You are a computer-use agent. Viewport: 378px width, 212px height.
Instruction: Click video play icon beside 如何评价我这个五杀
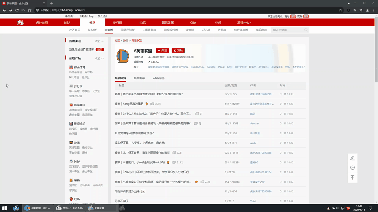pos(143,191)
